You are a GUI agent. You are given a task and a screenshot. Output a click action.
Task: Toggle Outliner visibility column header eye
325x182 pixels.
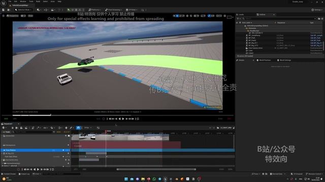click(x=237, y=22)
